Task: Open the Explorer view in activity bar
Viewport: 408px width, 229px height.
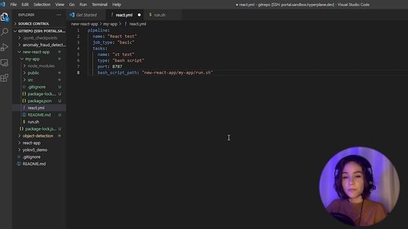Action: tap(4, 17)
